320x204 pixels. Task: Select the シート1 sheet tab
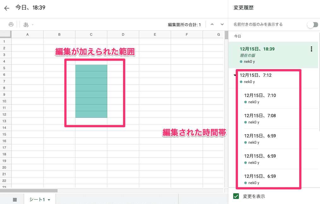[x=37, y=200]
